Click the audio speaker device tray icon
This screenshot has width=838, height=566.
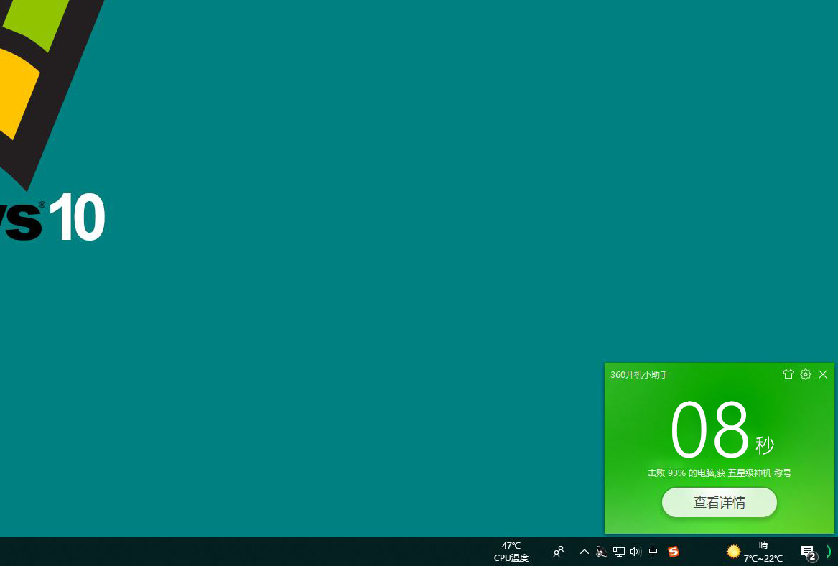(601, 552)
